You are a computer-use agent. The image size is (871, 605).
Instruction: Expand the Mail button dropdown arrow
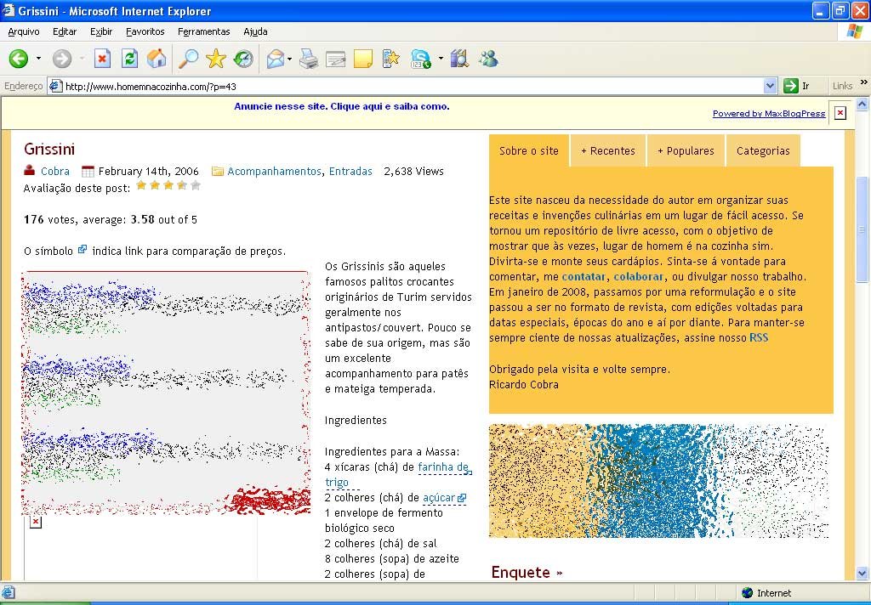(289, 59)
